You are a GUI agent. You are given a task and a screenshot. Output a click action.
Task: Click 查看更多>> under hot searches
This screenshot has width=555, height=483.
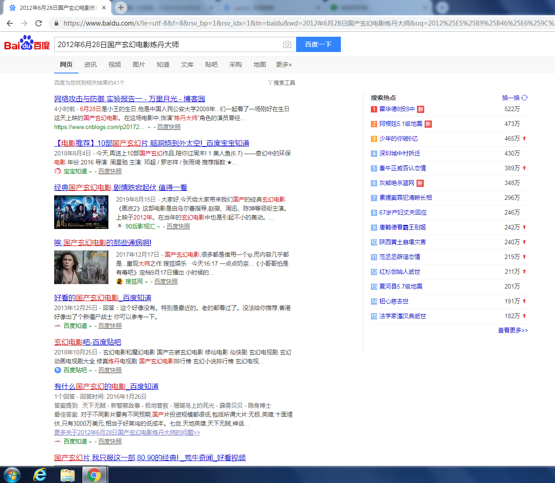513,330
